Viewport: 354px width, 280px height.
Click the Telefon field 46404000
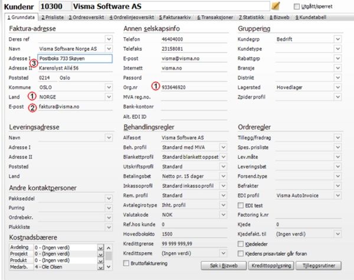tap(194, 40)
